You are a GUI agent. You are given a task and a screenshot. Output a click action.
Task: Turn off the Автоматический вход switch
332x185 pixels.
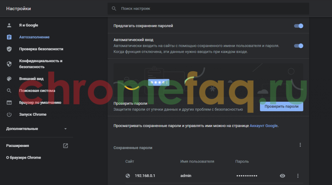click(x=298, y=46)
